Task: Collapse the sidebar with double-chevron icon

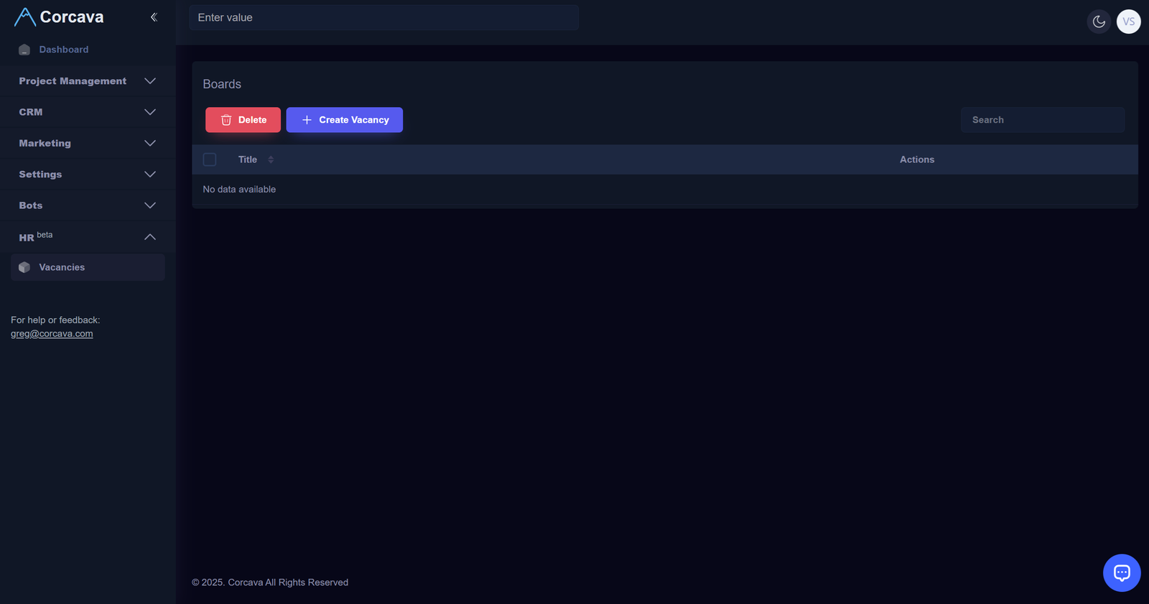Action: point(154,17)
